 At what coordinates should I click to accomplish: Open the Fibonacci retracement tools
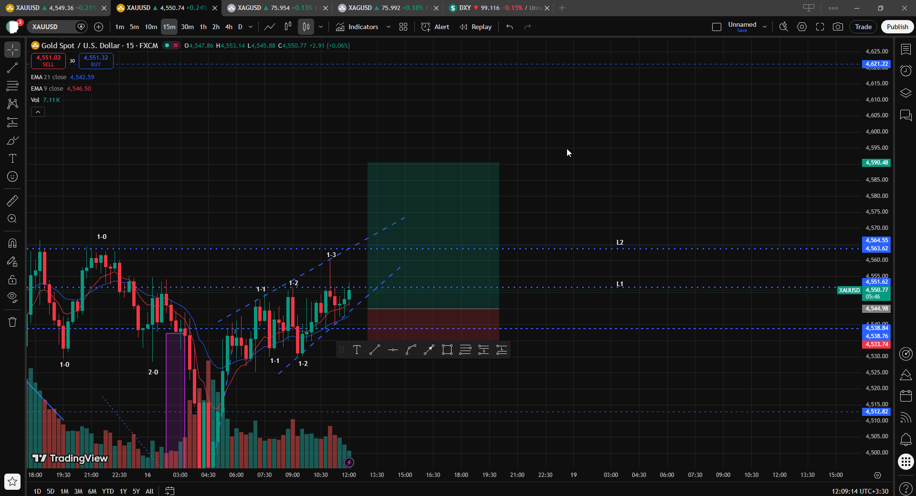coord(12,86)
